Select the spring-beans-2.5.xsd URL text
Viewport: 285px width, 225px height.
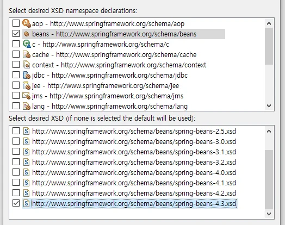pyautogui.click(x=134, y=132)
